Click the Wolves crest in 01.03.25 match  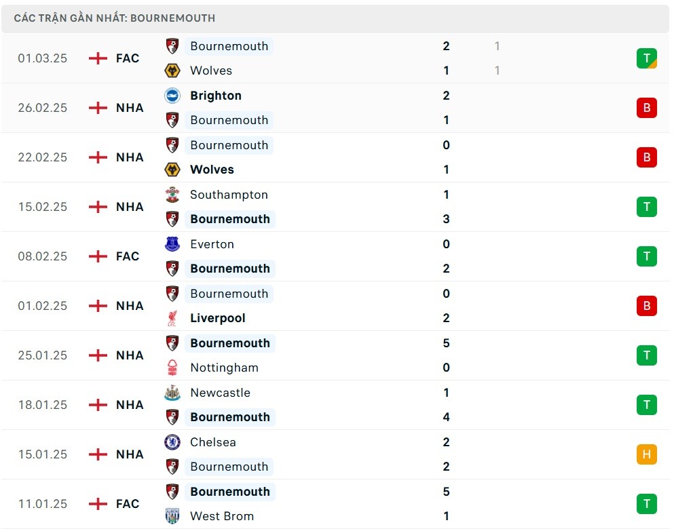point(172,71)
